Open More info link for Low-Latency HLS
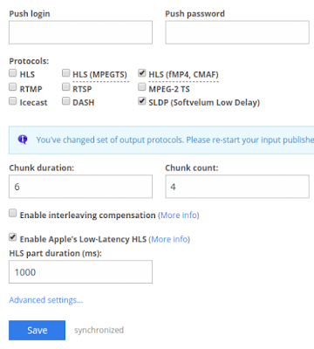 (x=170, y=239)
